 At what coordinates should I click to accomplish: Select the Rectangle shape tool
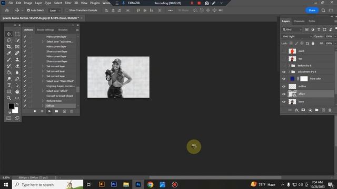click(9, 92)
